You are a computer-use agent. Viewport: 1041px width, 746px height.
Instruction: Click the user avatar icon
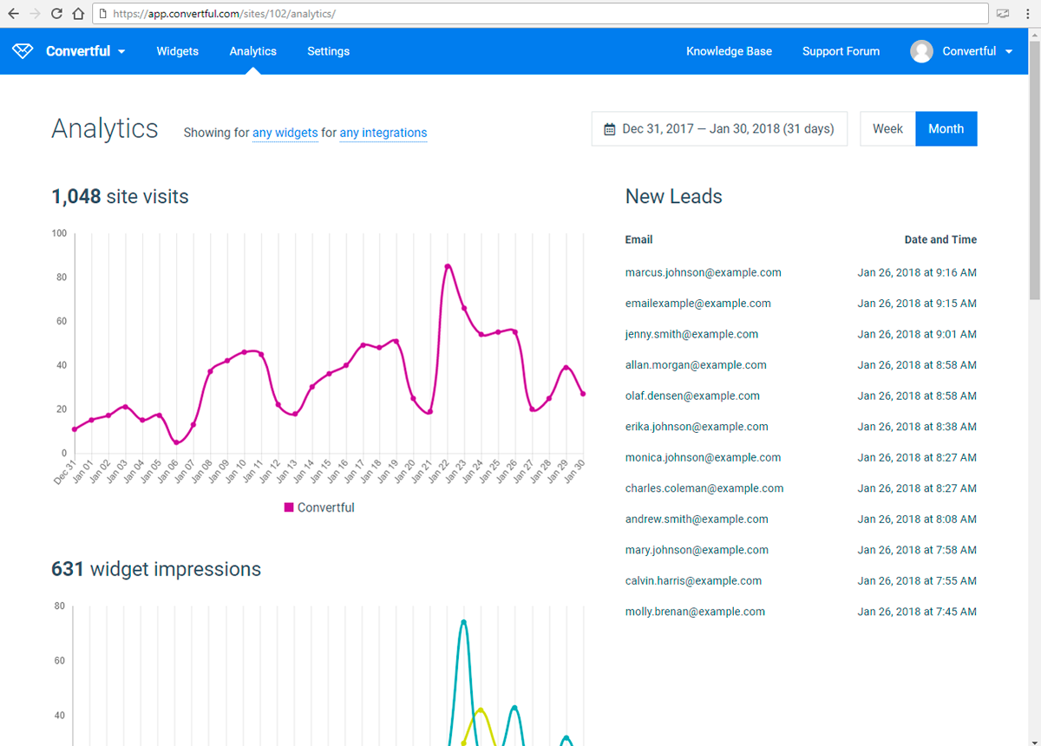[921, 51]
